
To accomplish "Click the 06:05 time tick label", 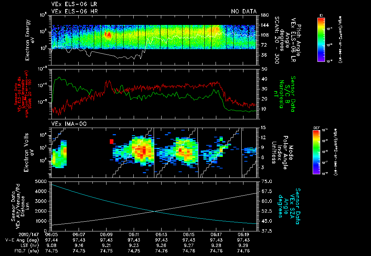I will tap(51, 235).
